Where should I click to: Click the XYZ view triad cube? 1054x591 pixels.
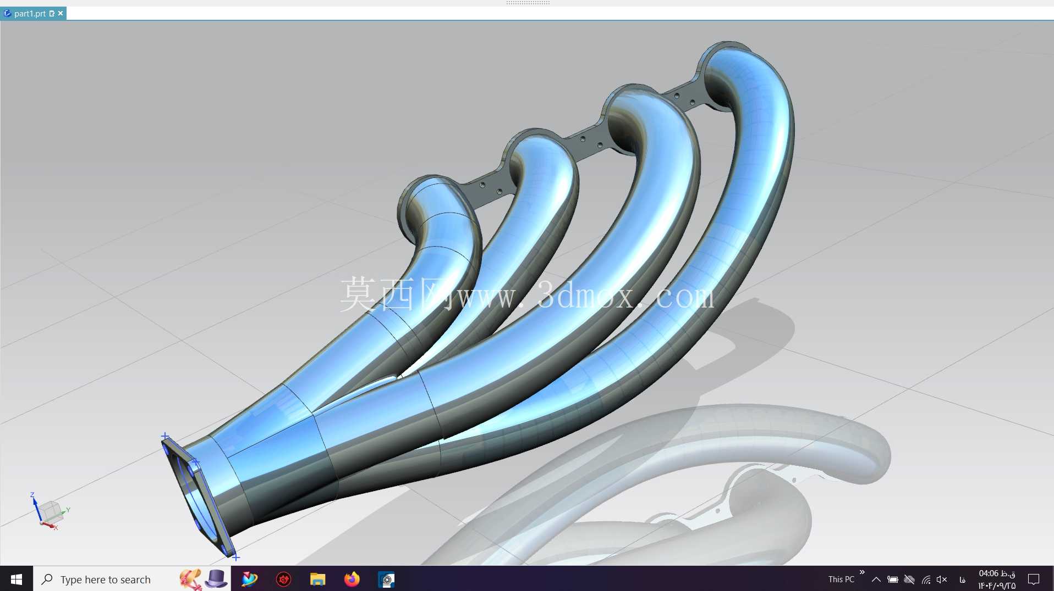[51, 511]
